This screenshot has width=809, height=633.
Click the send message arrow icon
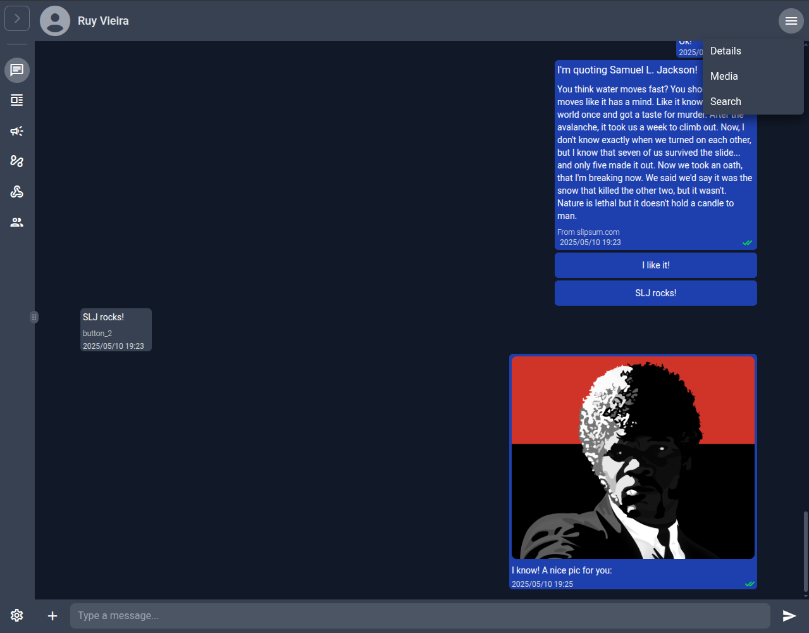click(789, 616)
